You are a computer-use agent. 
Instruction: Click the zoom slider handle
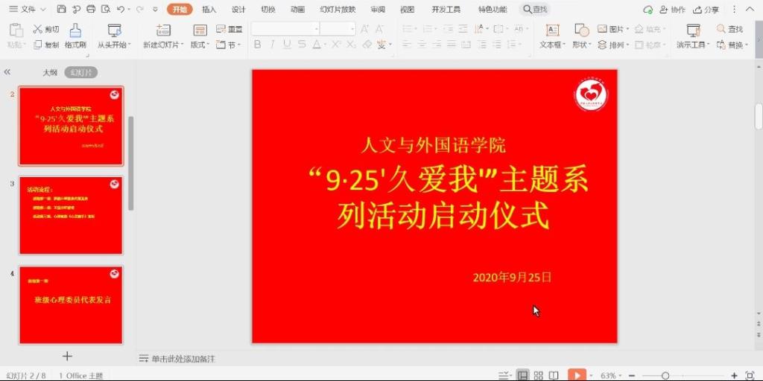(665, 375)
